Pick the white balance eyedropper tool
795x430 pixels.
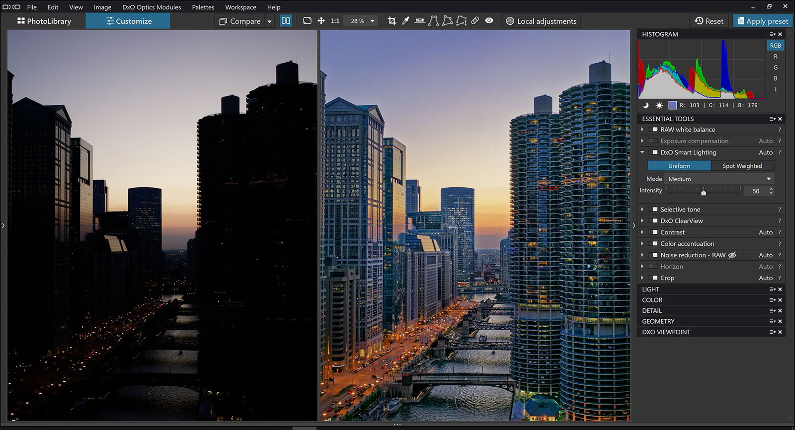click(405, 21)
